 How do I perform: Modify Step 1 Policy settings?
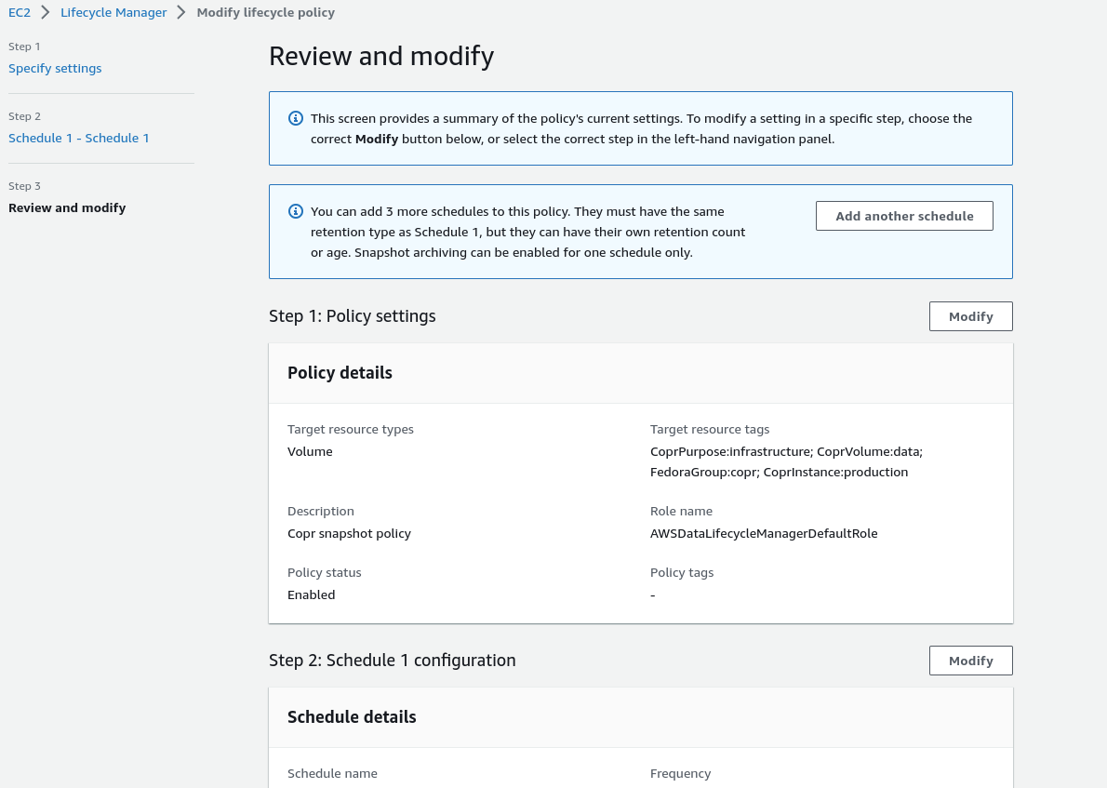click(971, 316)
